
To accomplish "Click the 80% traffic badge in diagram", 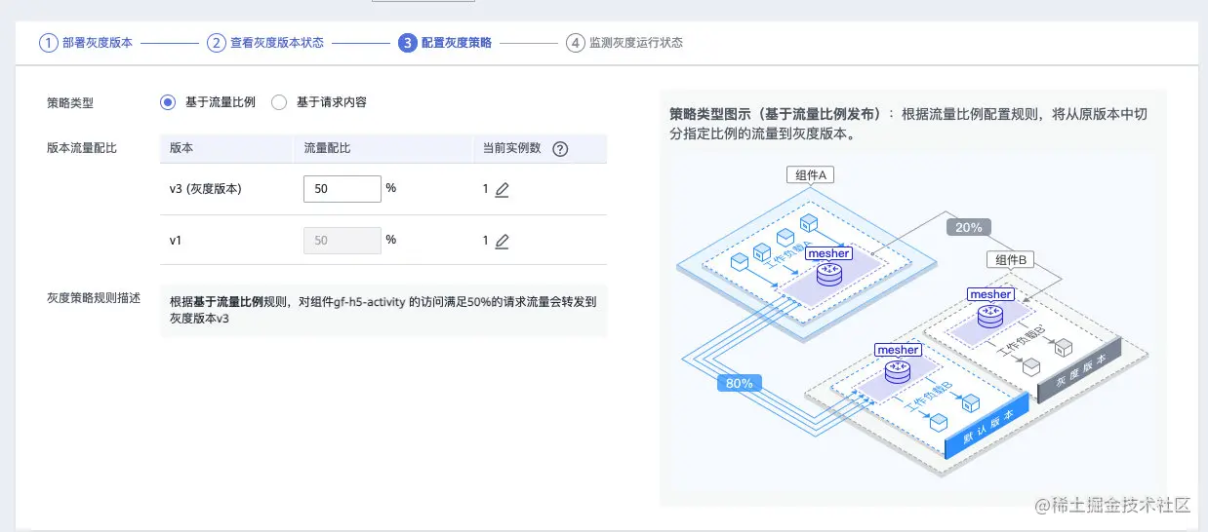I will [x=741, y=383].
